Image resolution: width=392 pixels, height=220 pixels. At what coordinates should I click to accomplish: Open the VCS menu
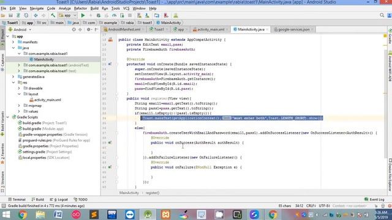pos(126,9)
